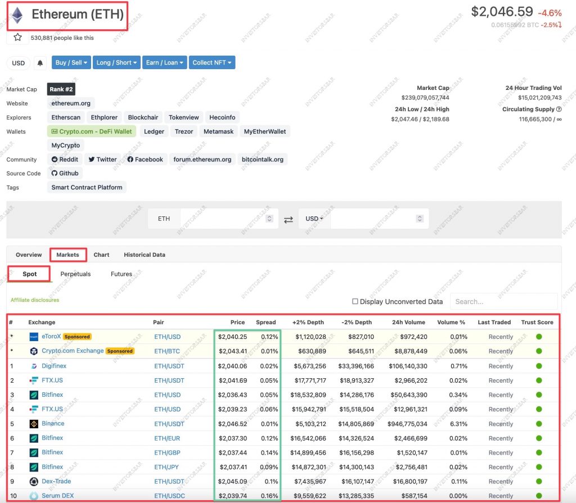576x503 pixels.
Task: Switch to the Overview tab
Action: [29, 255]
